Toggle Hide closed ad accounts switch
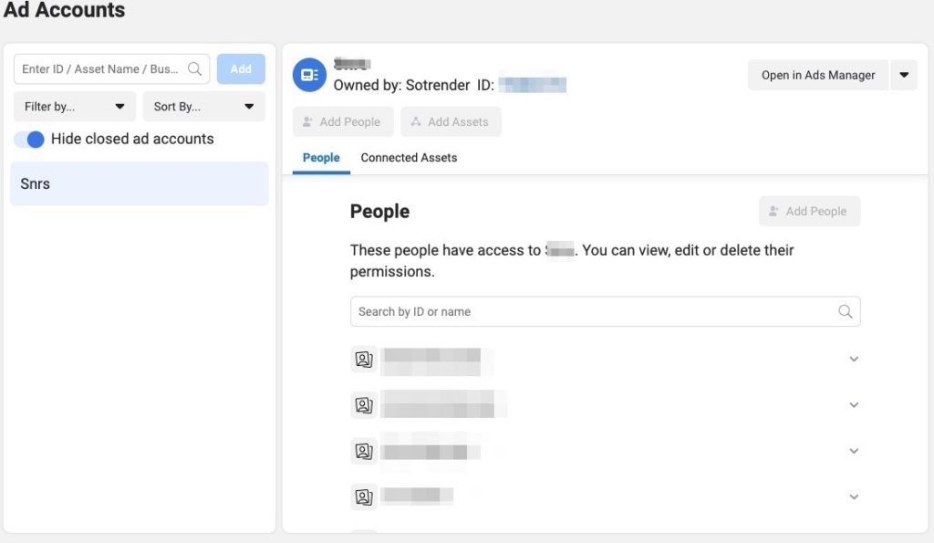Viewport: 934px width, 543px height. pos(29,140)
